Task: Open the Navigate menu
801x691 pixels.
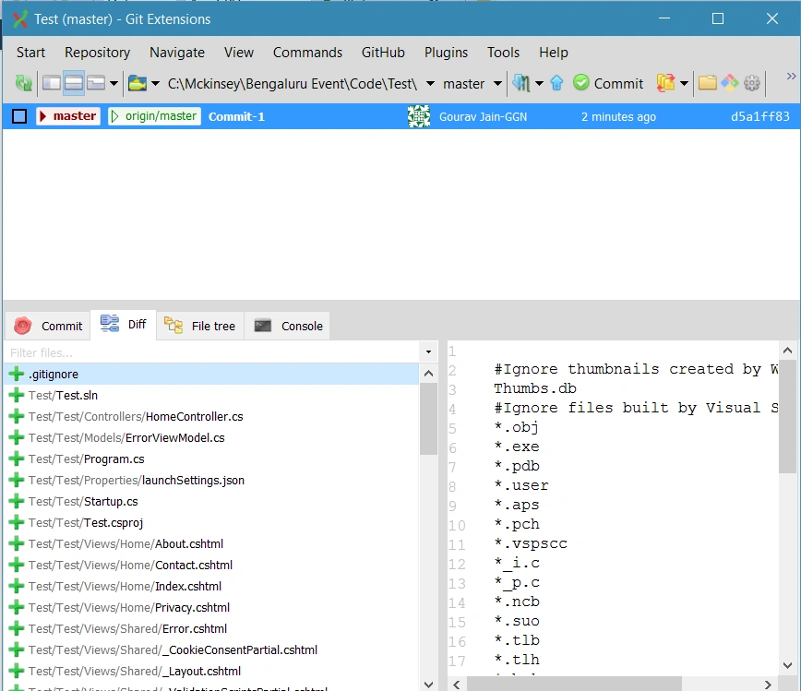Action: click(x=177, y=52)
